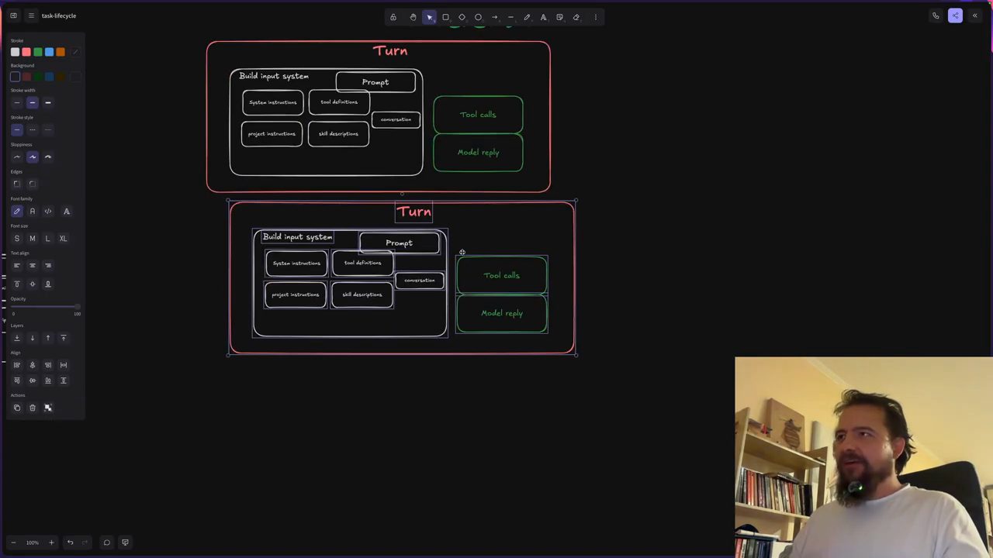
Task: Choose round edges option
Action: (33, 184)
